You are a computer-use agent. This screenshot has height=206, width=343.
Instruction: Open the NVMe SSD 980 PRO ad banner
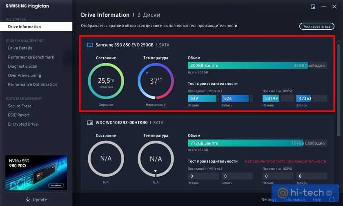tap(36, 173)
